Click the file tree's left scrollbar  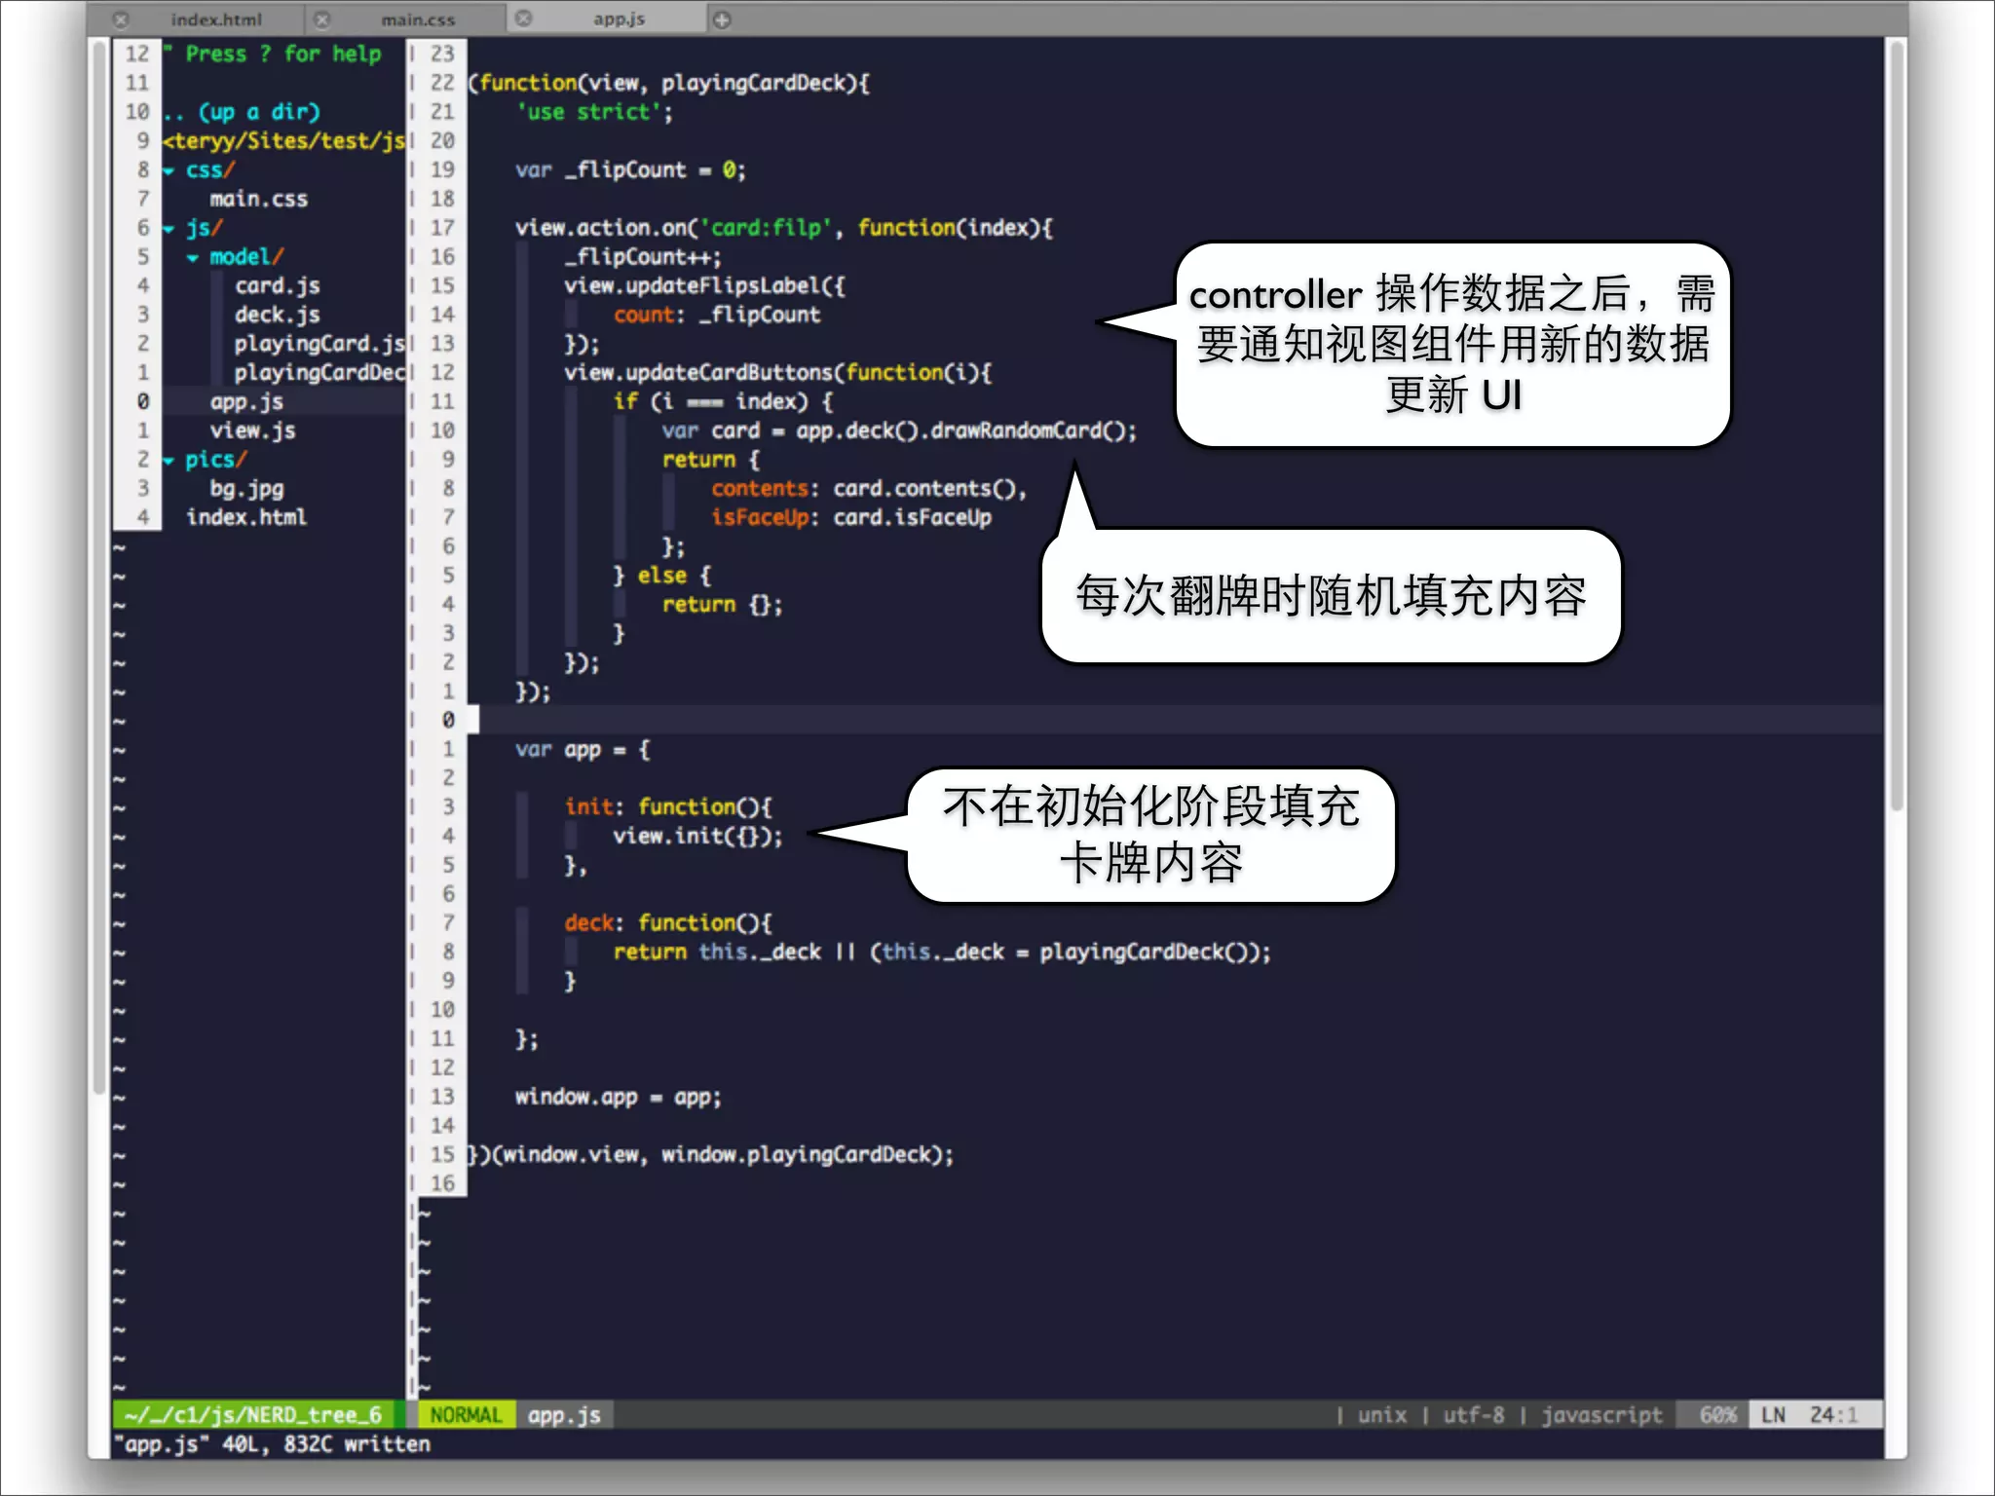[x=99, y=570]
